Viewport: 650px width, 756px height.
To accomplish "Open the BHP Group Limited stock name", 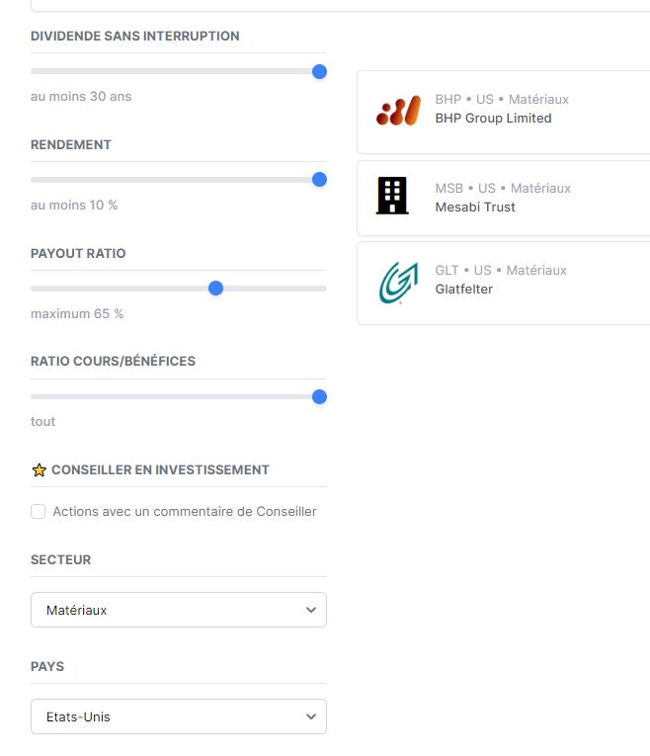I will click(493, 119).
